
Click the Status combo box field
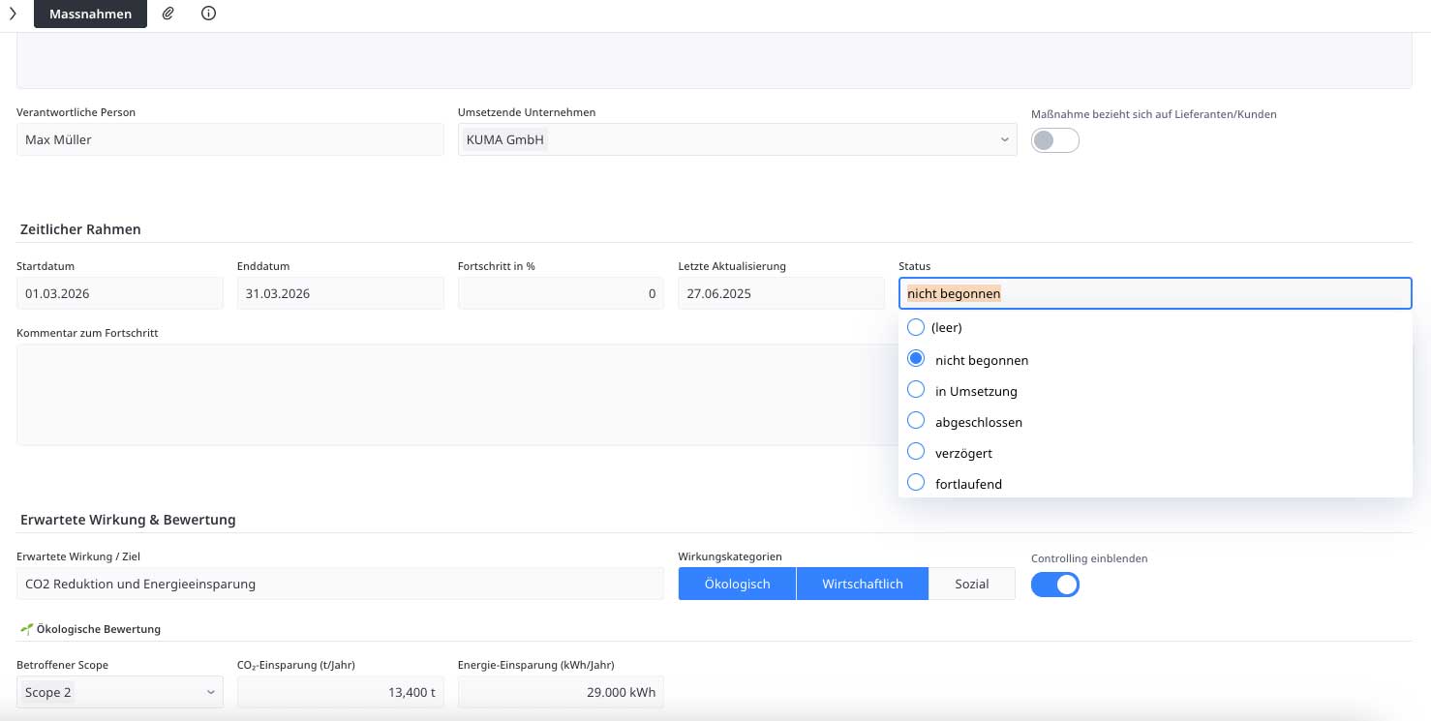click(x=1155, y=293)
